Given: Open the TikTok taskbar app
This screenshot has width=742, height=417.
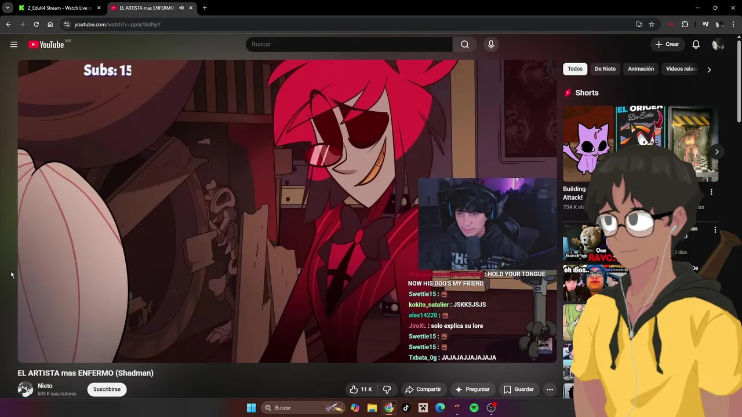Looking at the screenshot, I should click(406, 408).
